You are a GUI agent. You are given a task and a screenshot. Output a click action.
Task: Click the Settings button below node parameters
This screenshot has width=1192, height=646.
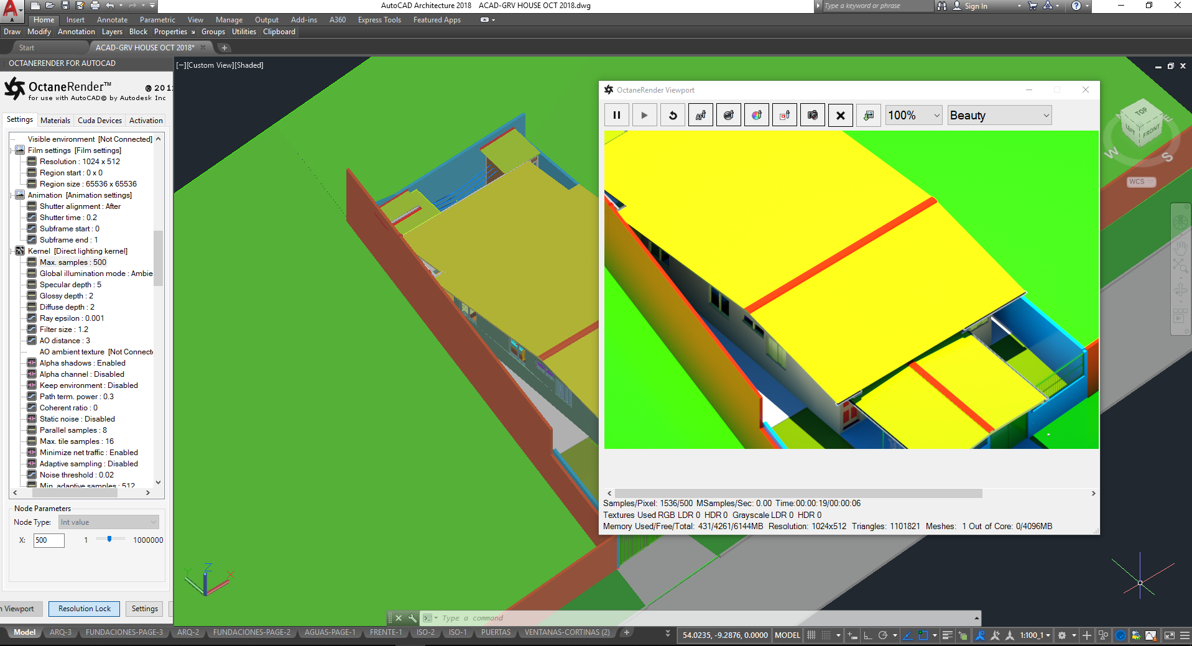145,609
